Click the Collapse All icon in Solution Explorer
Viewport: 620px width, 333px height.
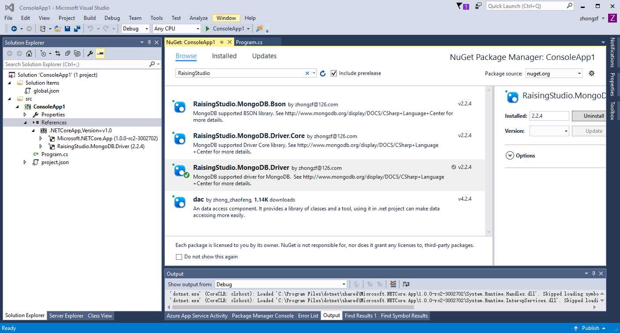[x=67, y=53]
